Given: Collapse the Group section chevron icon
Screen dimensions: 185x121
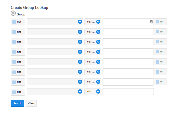Looking at the screenshot, I should point(13,13).
